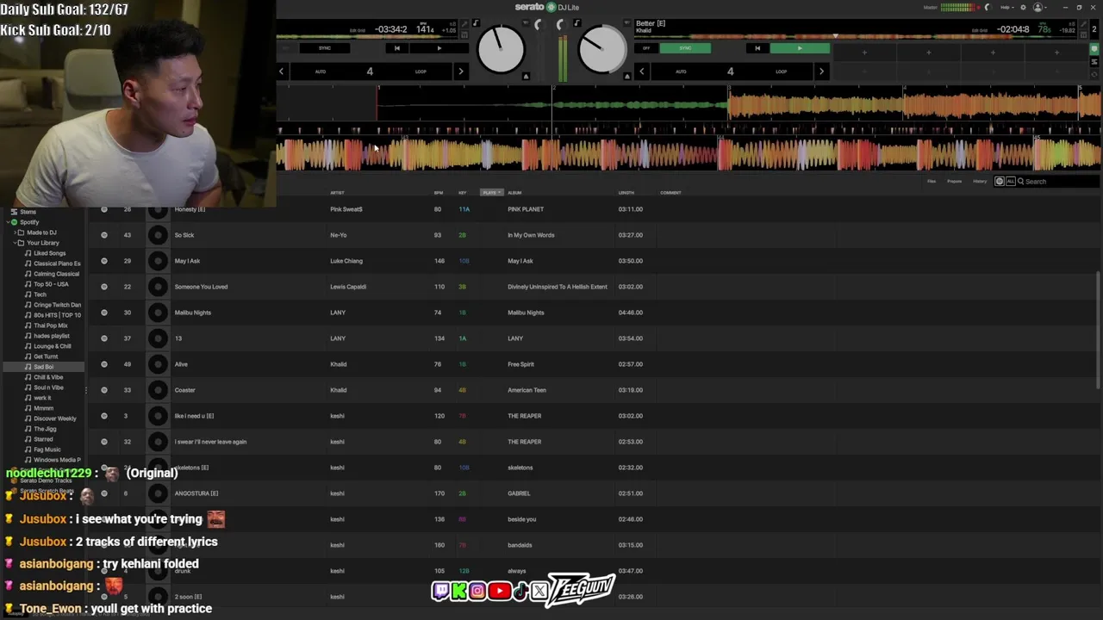This screenshot has width=1103, height=620.
Task: Open the Files panel tab
Action: coord(932,182)
